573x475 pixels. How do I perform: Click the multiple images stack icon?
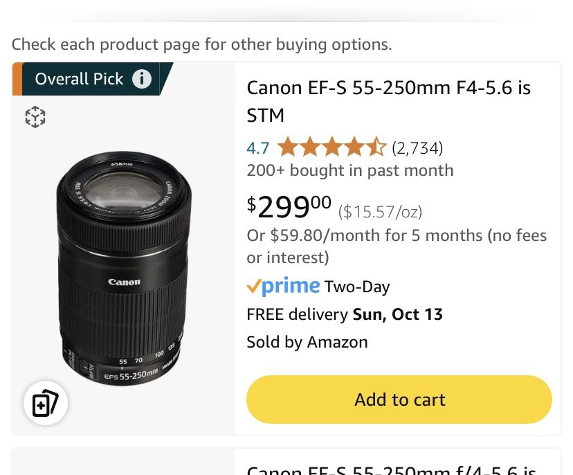pos(45,402)
